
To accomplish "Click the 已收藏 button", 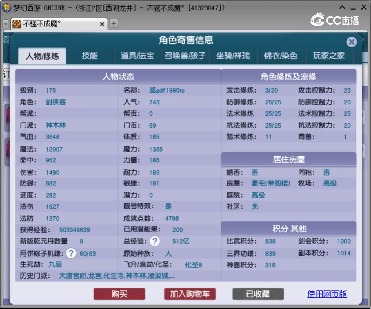I will [258, 294].
